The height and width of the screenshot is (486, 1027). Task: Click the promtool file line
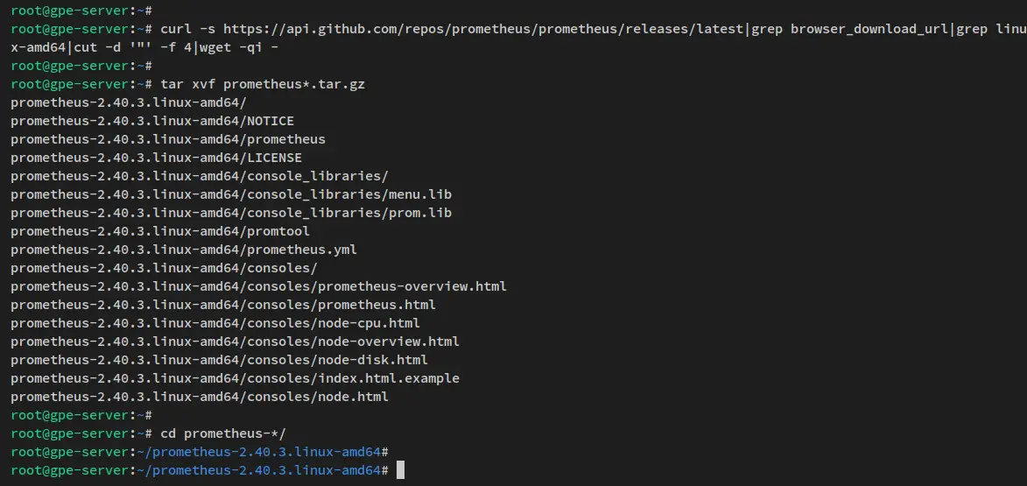(160, 231)
